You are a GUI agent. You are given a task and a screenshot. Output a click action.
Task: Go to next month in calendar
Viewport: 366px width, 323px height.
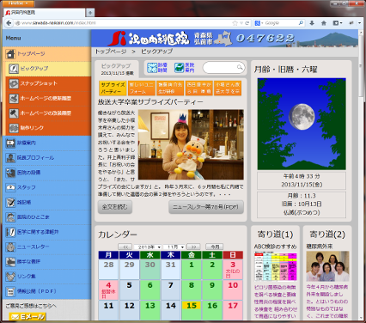pos(193,247)
